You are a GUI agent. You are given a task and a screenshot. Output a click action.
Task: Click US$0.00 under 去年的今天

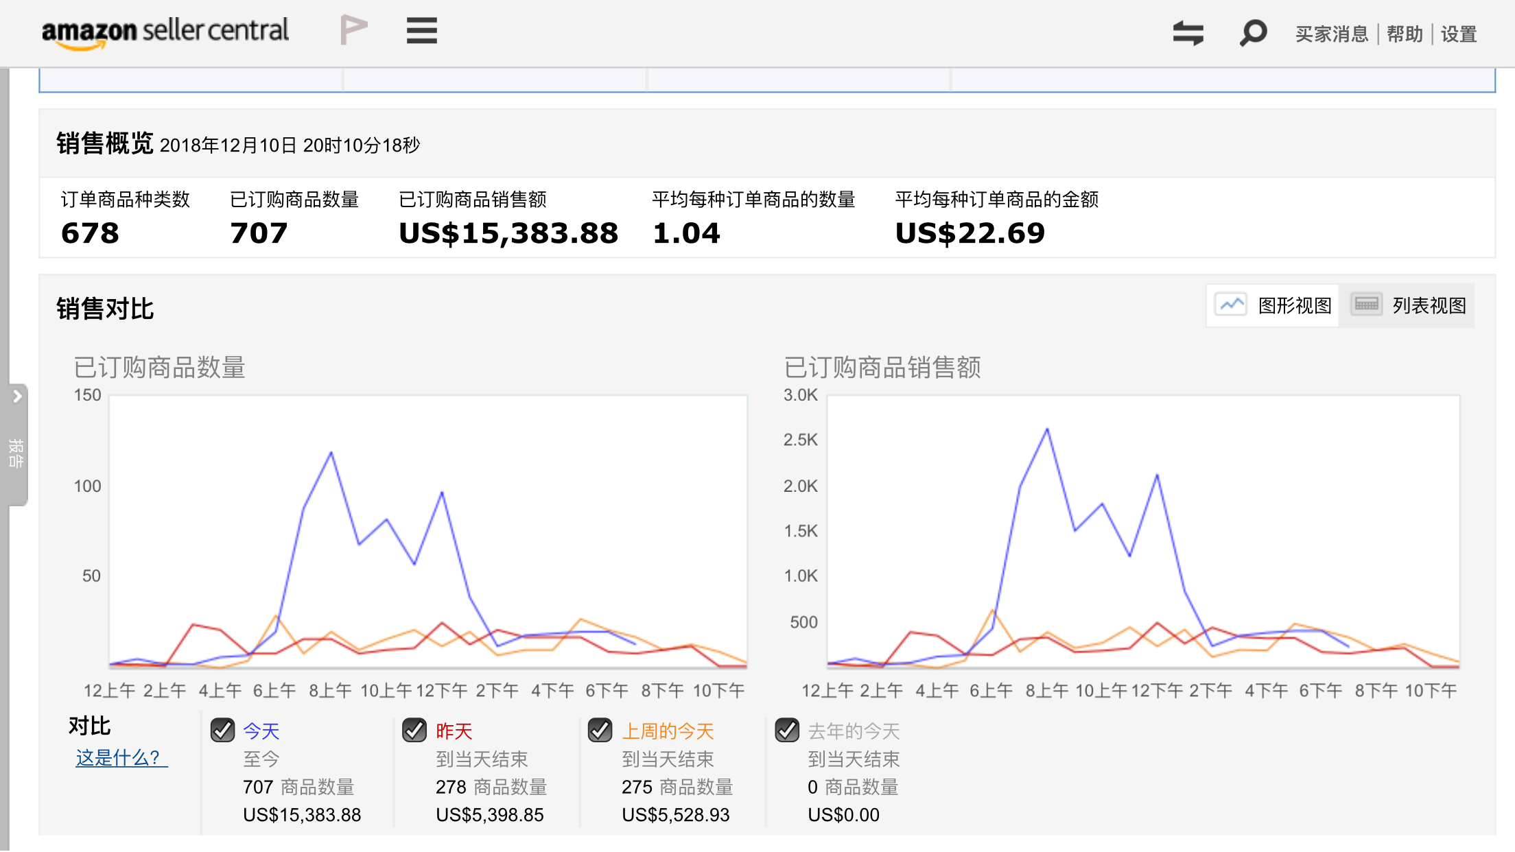click(x=843, y=815)
